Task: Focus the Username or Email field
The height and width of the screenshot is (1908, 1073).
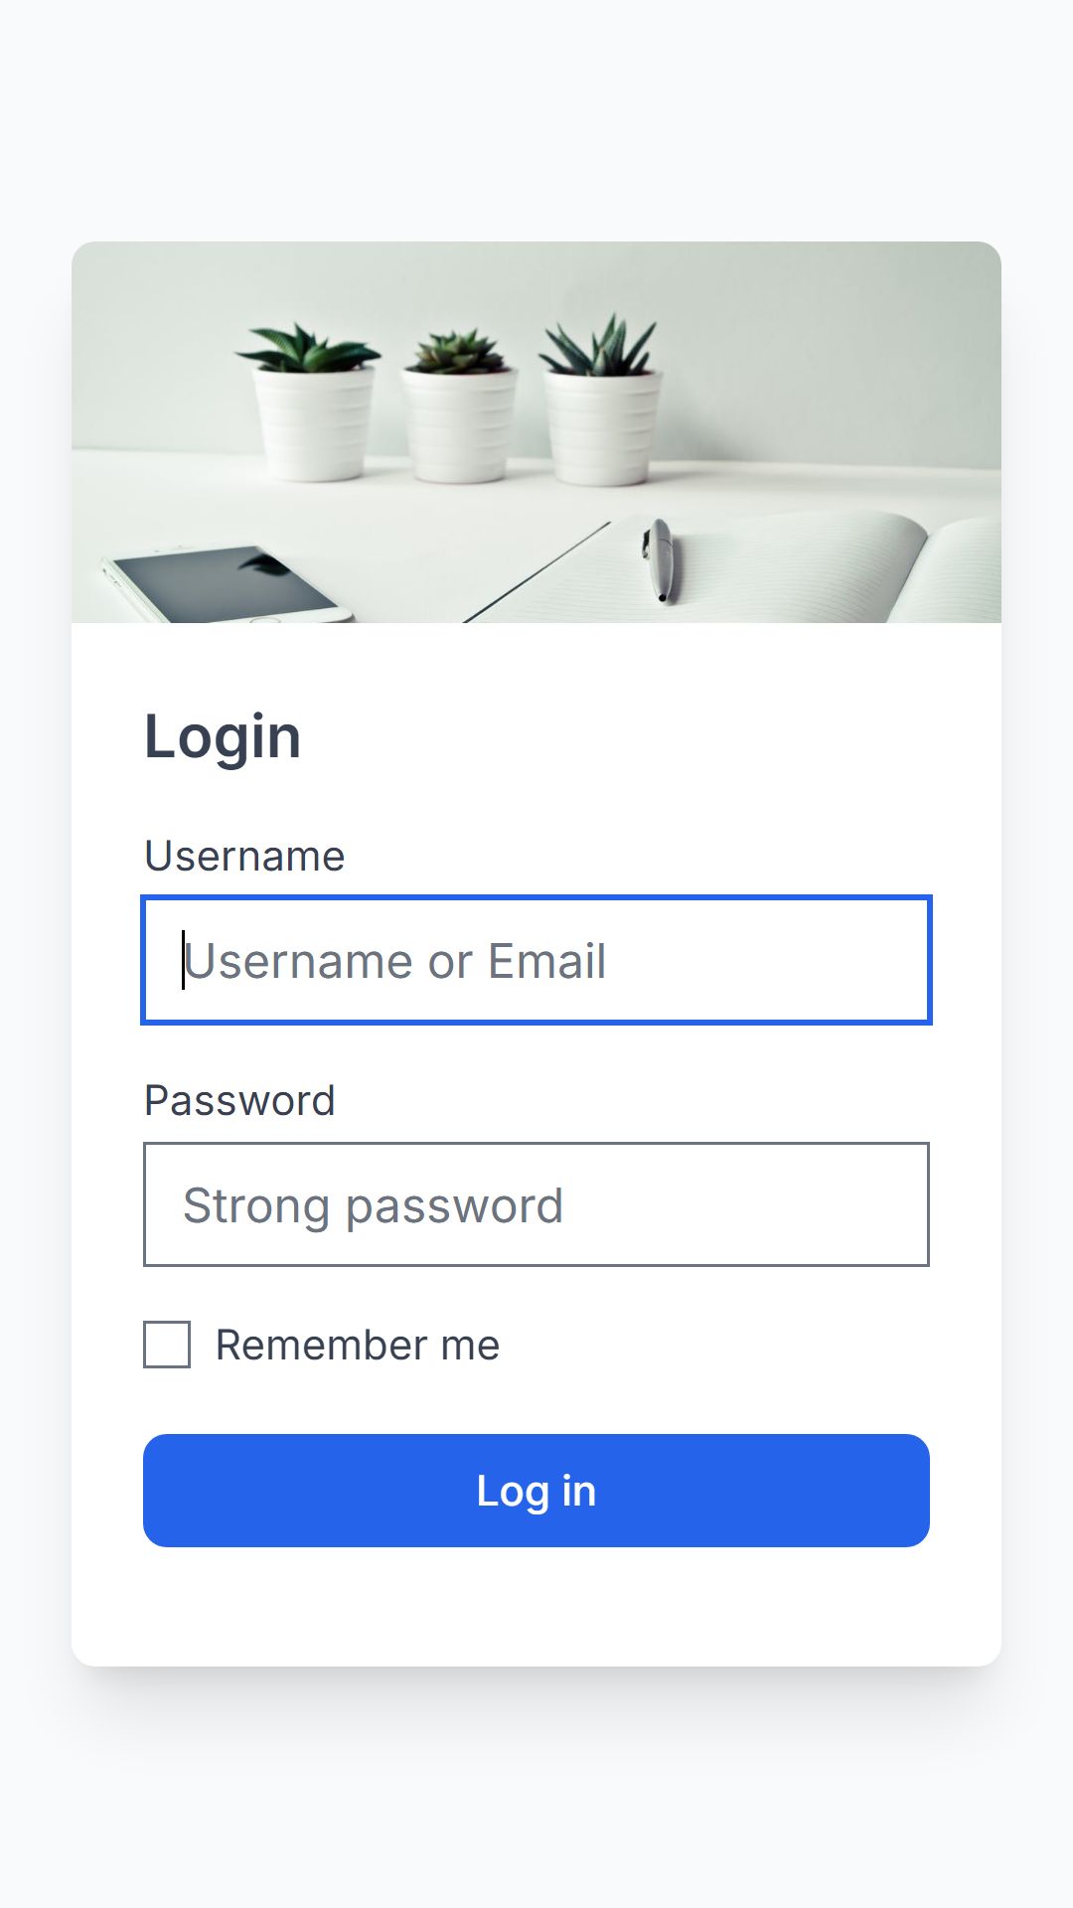Action: (x=536, y=960)
